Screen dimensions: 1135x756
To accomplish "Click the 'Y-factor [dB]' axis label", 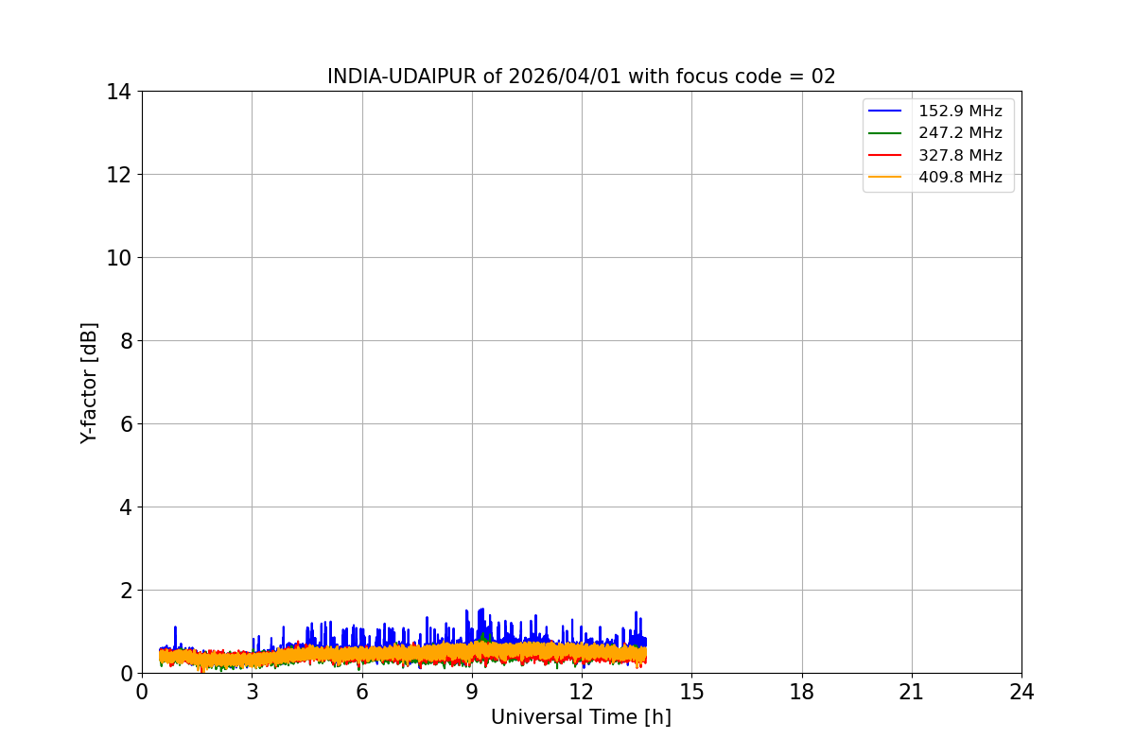I will [89, 383].
